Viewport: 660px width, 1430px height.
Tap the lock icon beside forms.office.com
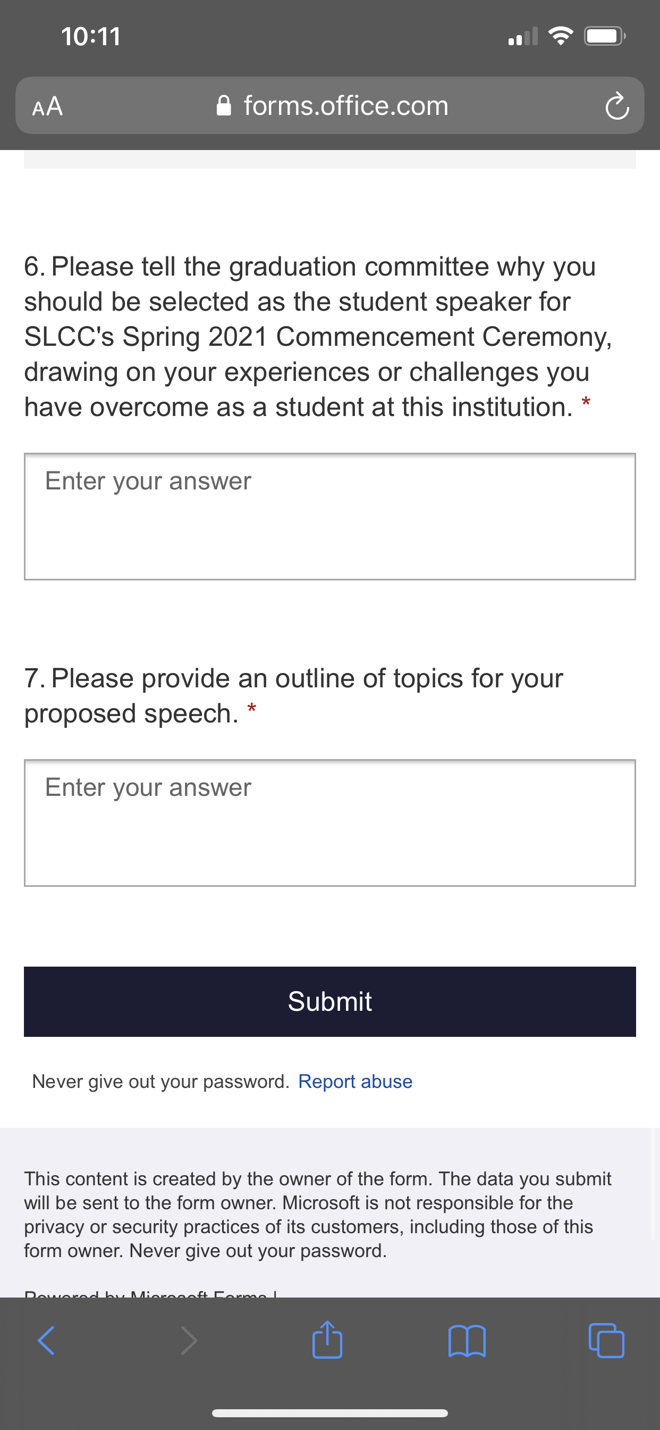tap(224, 105)
